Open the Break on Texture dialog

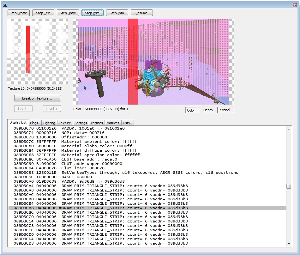(x=37, y=98)
